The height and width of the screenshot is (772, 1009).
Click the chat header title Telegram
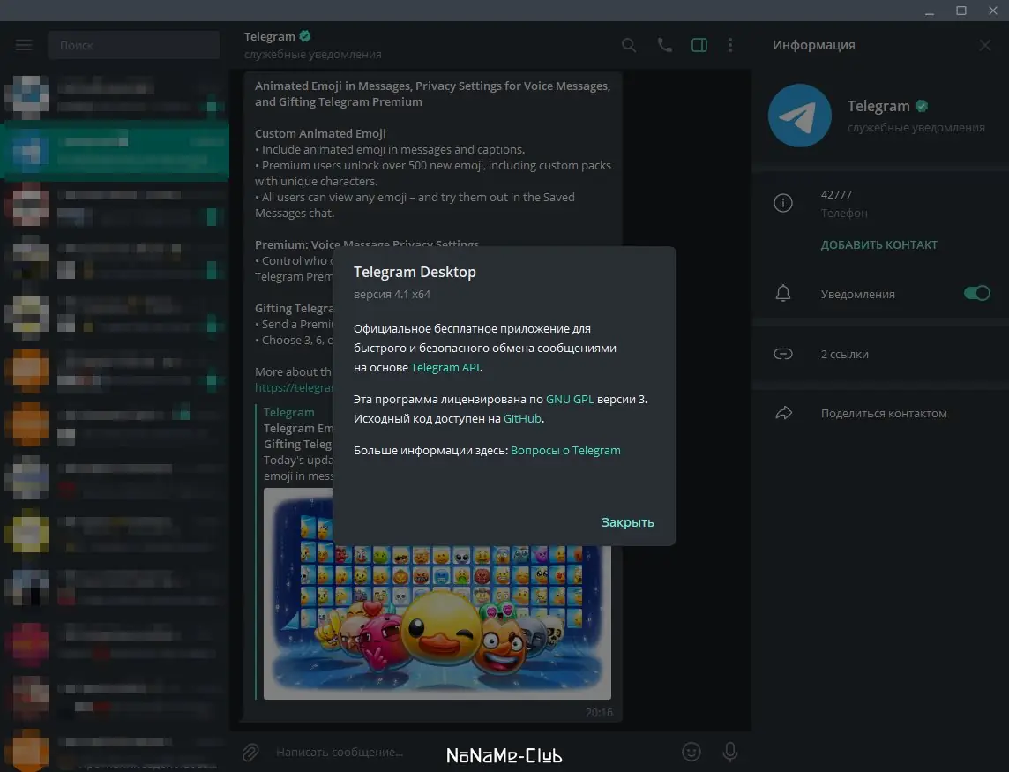click(269, 37)
